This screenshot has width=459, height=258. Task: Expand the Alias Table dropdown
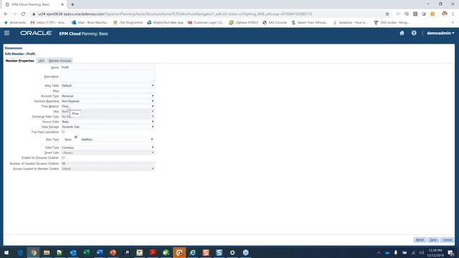(x=108, y=86)
